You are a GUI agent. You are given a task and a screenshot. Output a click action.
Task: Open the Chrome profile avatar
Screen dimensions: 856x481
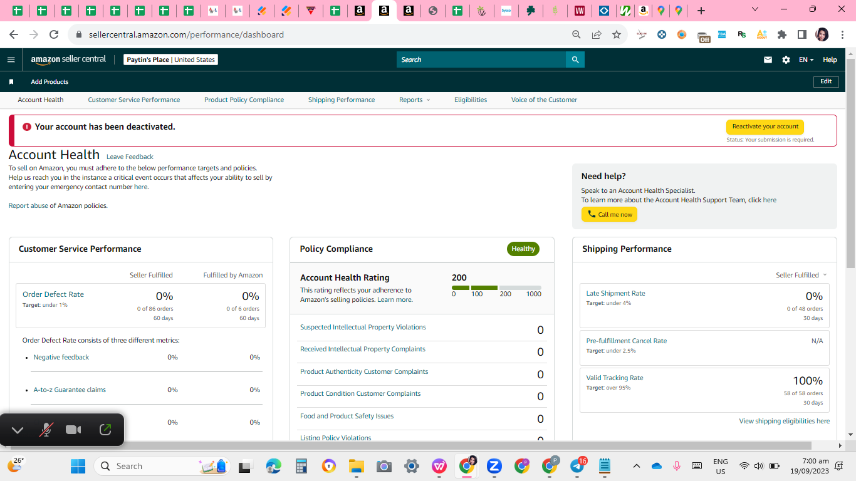pos(822,34)
